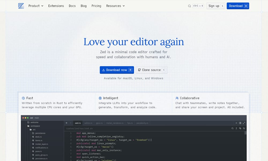Navigate back with the left arrow in tab bar
This screenshot has height=161, width=268.
(x=66, y=123)
